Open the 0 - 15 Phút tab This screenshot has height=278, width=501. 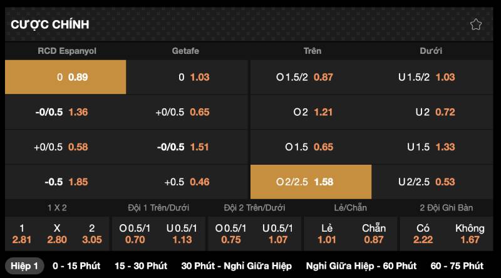[x=76, y=266]
